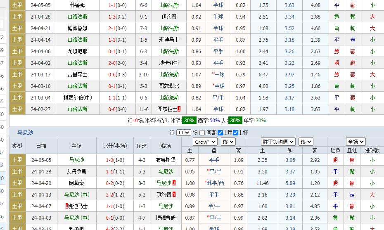Click the 日期 column header

point(41,146)
